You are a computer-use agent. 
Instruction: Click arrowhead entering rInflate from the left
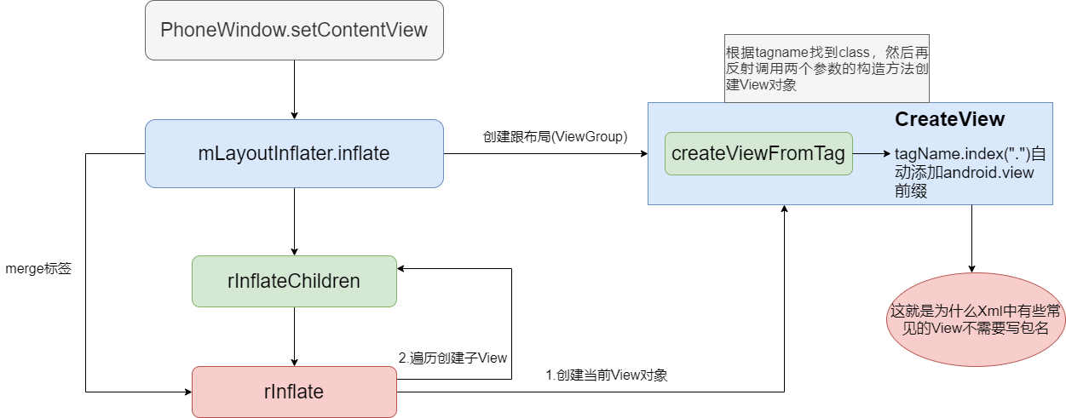[x=187, y=392]
